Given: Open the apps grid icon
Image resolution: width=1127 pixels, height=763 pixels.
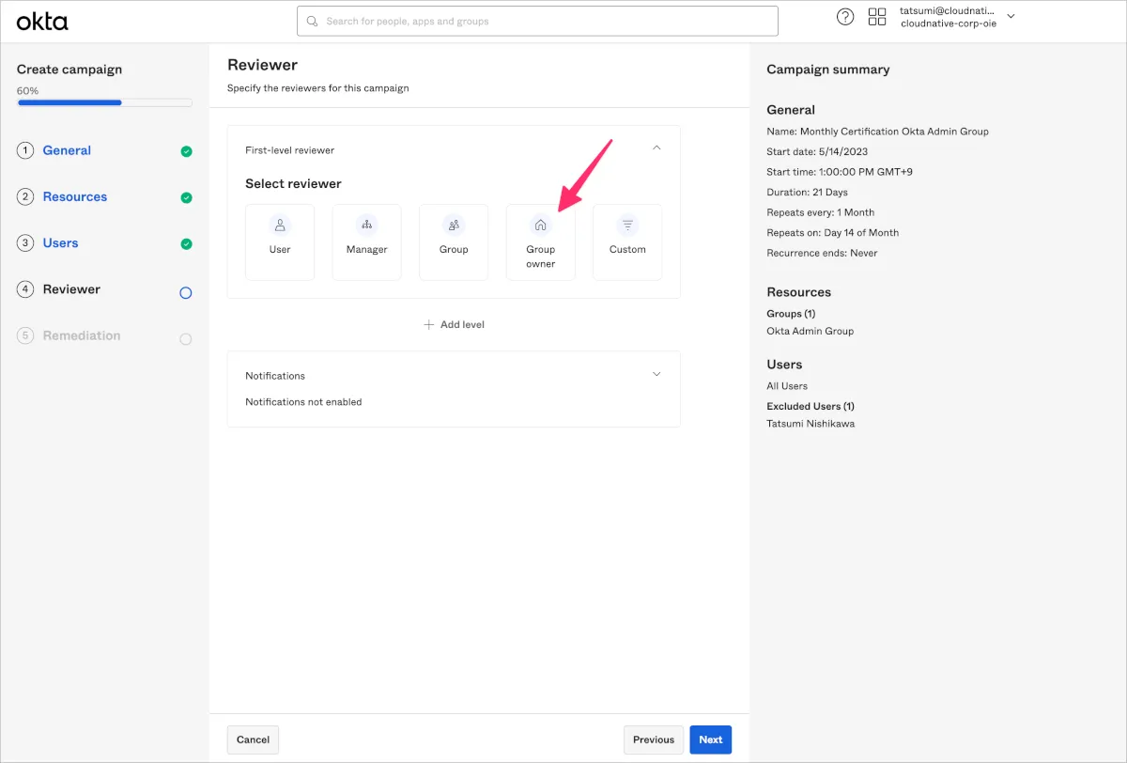Looking at the screenshot, I should [x=877, y=17].
